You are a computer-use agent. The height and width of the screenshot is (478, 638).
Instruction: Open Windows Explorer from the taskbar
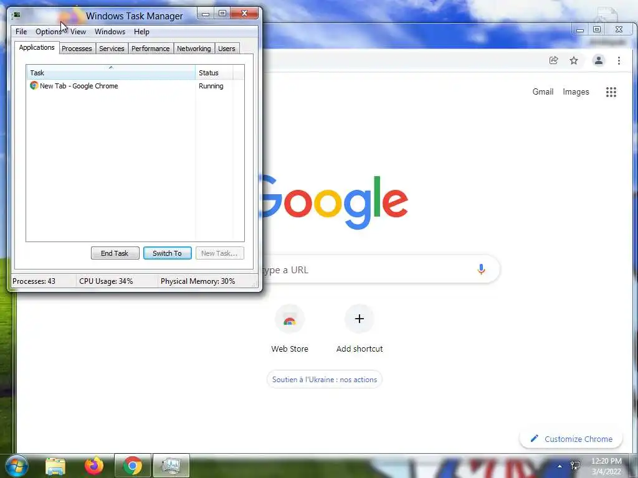(x=55, y=466)
